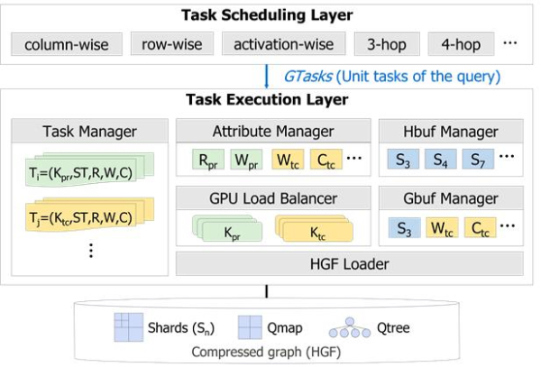Select the green Wpr attribute box
Viewport: 541px width, 367px height.
click(246, 161)
